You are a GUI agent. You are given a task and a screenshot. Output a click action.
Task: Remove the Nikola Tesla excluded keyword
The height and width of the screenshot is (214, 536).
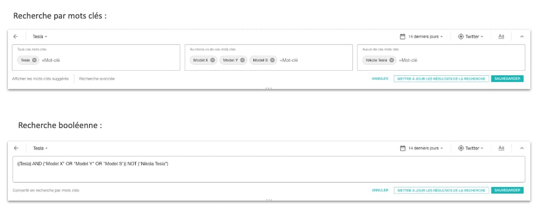[x=392, y=60]
